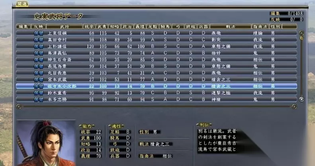
Task: Toggle 保留 status for 上杉謙信
Action: point(39,46)
